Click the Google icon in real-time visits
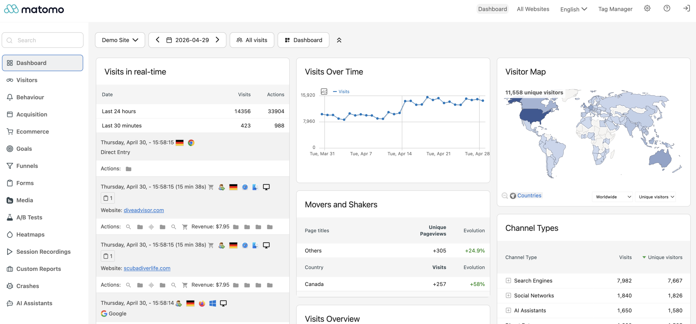Image resolution: width=696 pixels, height=324 pixels. [104, 314]
